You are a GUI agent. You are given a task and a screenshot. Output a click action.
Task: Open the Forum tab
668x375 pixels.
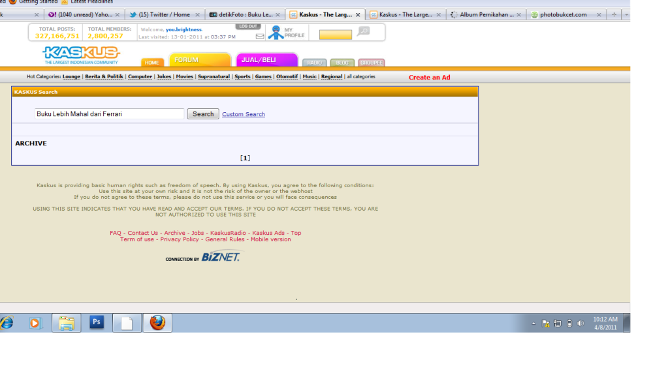point(199,60)
